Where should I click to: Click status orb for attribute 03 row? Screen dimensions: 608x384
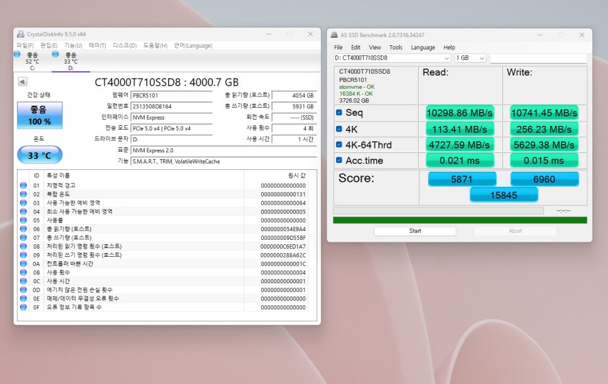pos(23,203)
